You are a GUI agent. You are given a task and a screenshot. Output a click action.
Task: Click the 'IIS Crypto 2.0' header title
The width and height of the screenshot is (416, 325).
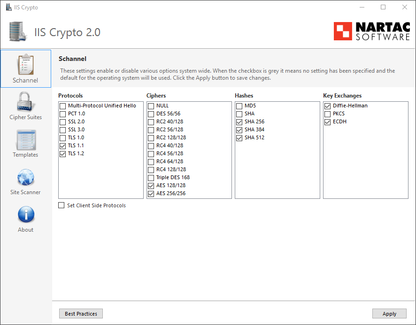(x=68, y=32)
